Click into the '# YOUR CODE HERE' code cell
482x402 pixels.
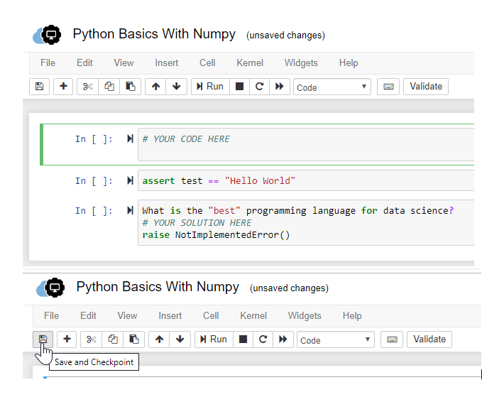point(306,145)
